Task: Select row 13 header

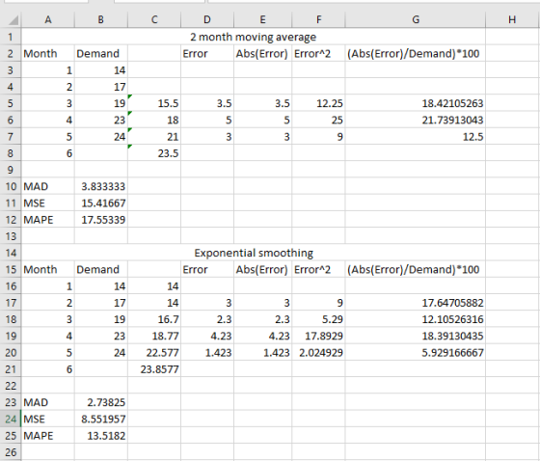Action: (x=11, y=236)
